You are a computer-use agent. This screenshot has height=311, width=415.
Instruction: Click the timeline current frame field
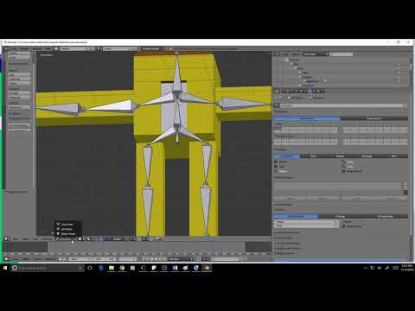click(x=127, y=259)
